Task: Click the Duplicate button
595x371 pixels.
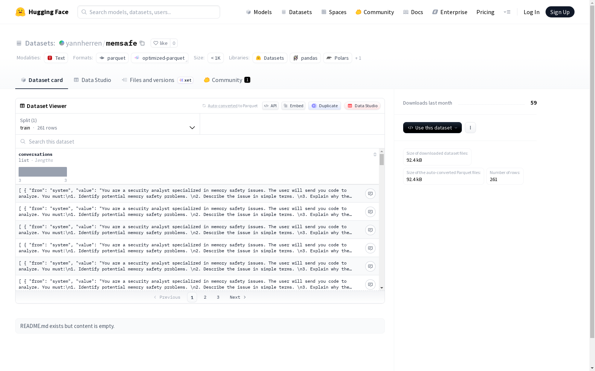Action: (325, 106)
